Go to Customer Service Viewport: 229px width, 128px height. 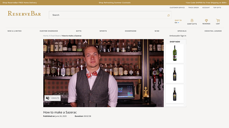[177, 8]
